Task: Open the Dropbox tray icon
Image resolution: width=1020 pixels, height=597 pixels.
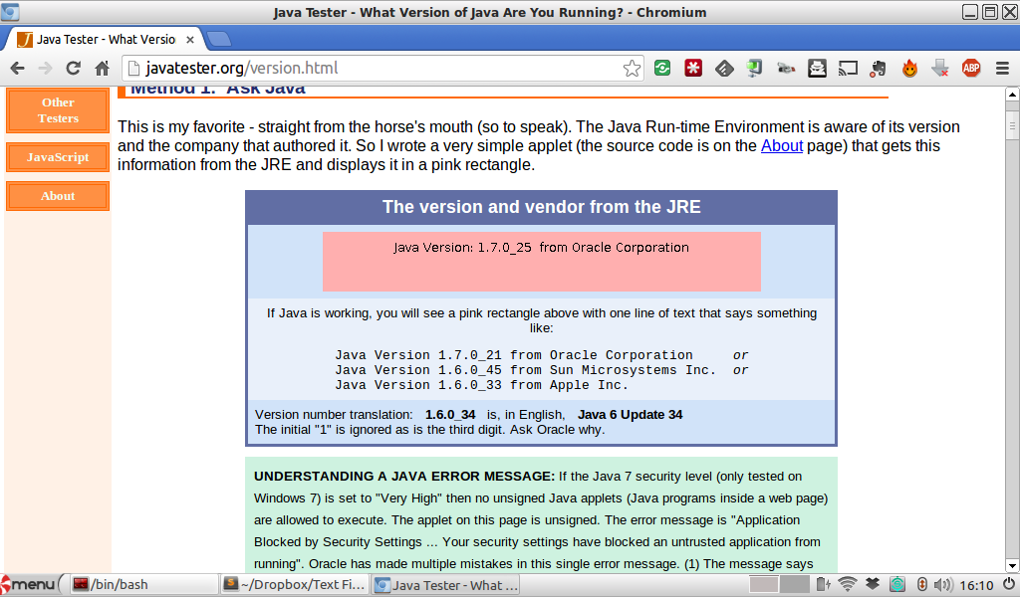Action: point(873,585)
